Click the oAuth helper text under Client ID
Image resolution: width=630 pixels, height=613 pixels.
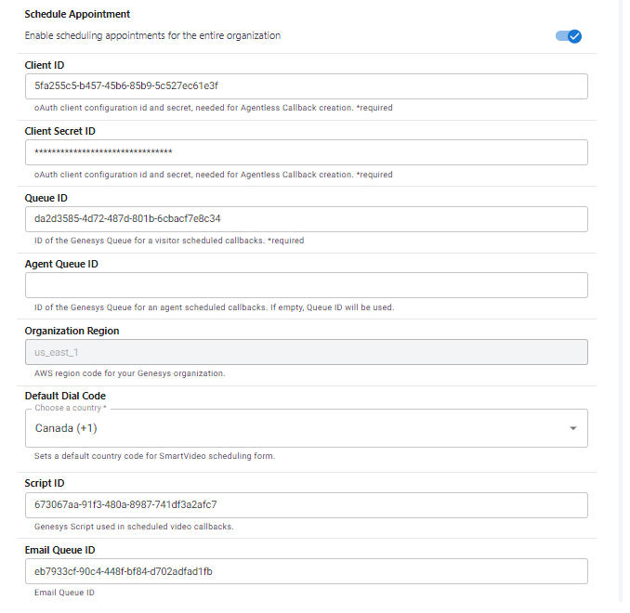coord(213,108)
